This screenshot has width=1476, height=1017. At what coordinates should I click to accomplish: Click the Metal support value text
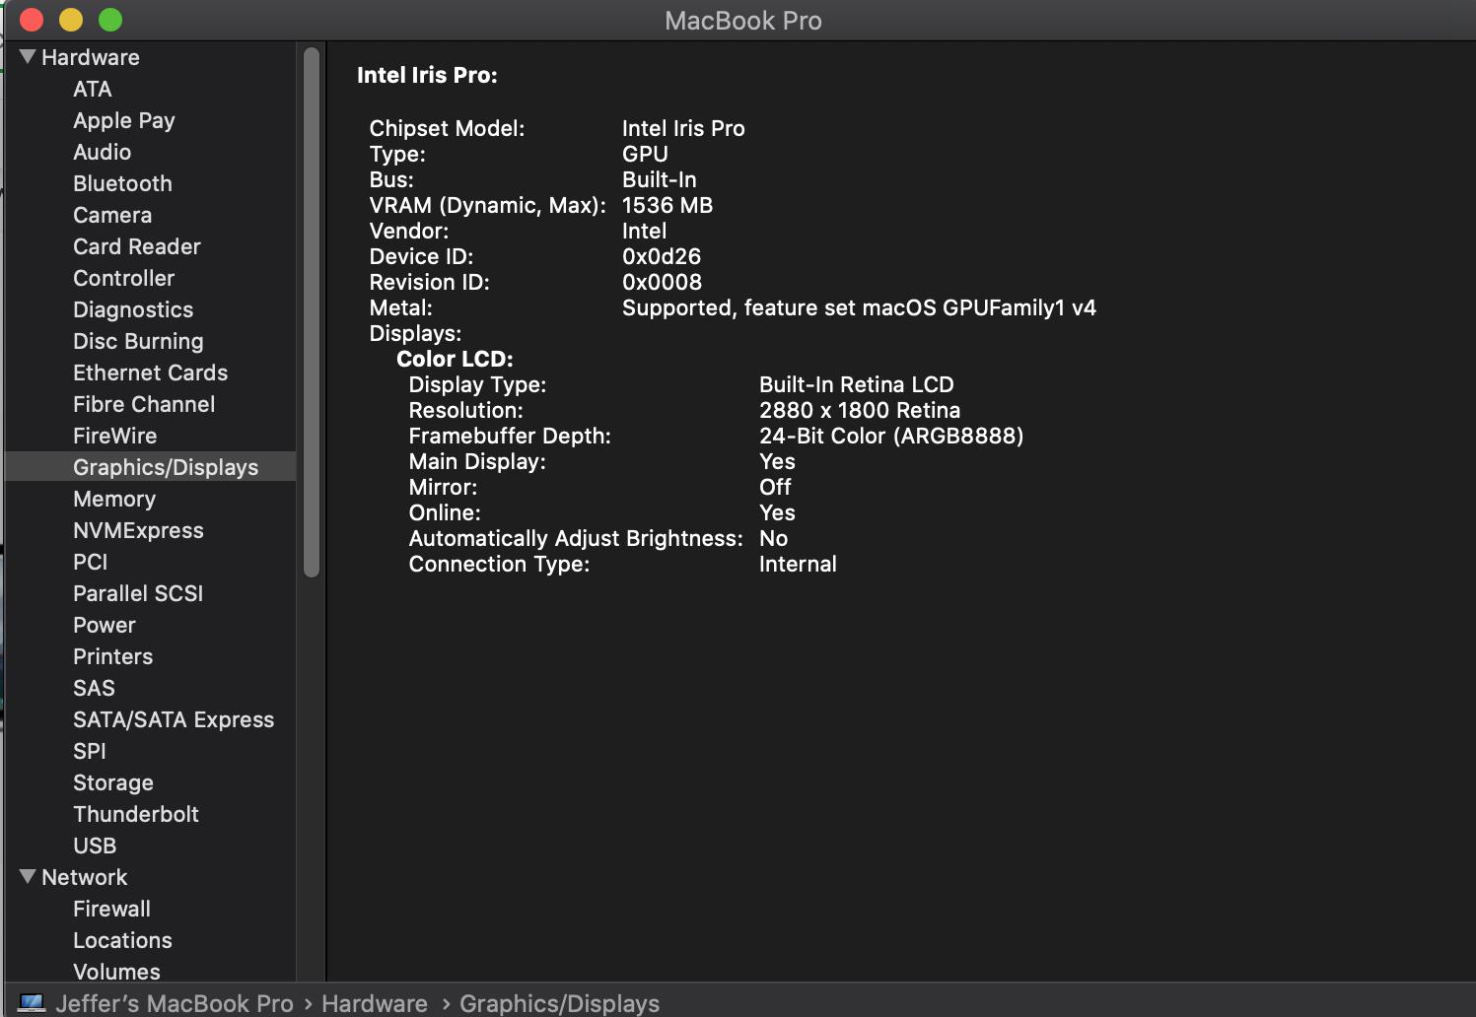859,307
